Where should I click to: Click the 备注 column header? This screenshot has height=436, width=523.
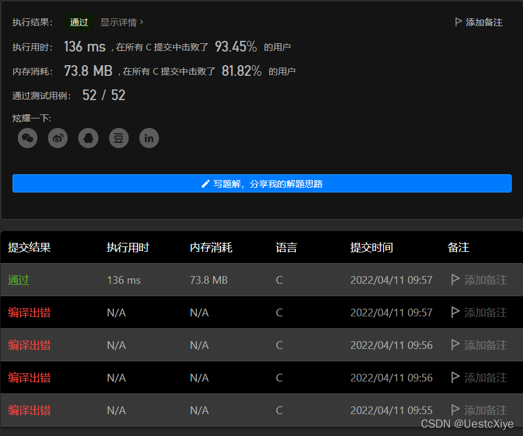(458, 248)
